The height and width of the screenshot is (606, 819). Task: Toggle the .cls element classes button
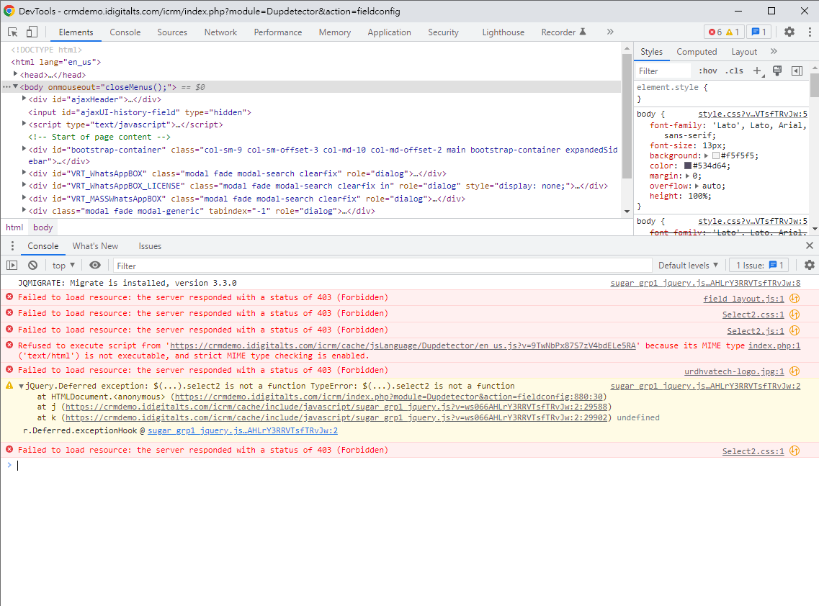(734, 71)
